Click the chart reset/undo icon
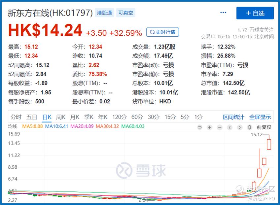Image resolution: width=280 pixels, height=205 pixels. tap(200, 127)
